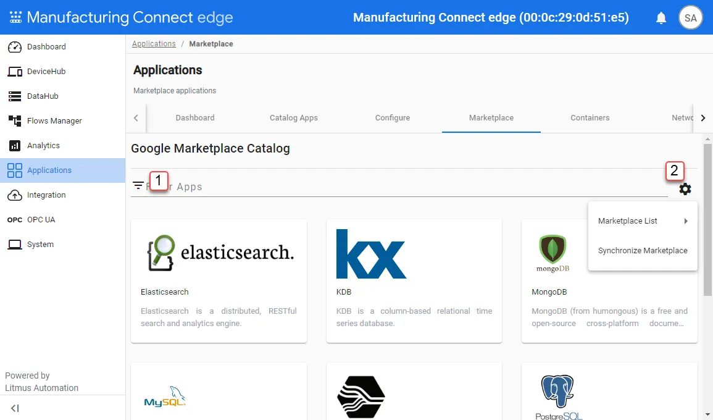Screen dimensions: 713x420
Task: Click the DeviceHub devices icon
Action: click(x=15, y=72)
